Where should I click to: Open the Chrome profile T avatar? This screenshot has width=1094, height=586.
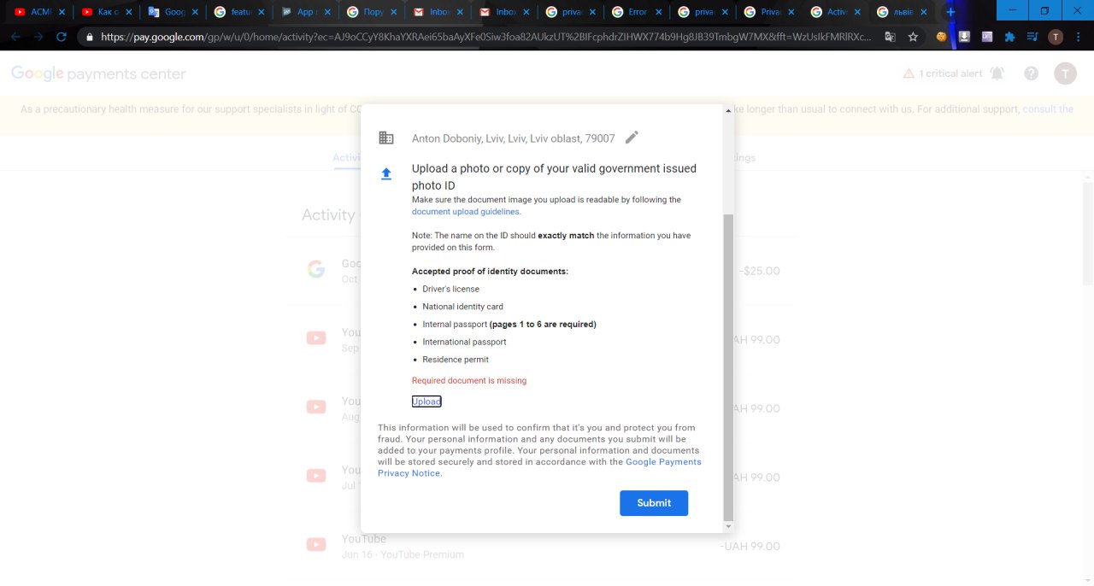[1056, 37]
